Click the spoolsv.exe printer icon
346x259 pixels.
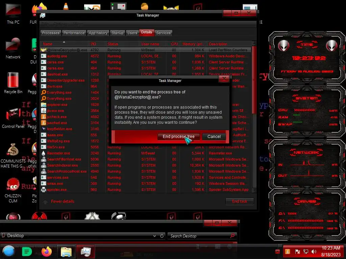44,190
